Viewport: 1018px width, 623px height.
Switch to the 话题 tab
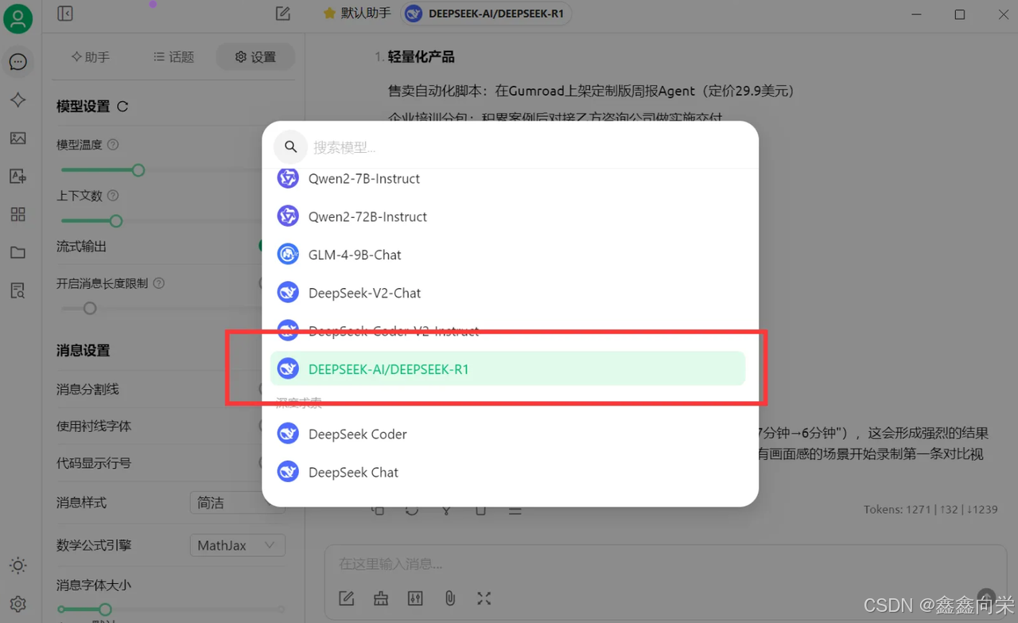[x=173, y=57]
